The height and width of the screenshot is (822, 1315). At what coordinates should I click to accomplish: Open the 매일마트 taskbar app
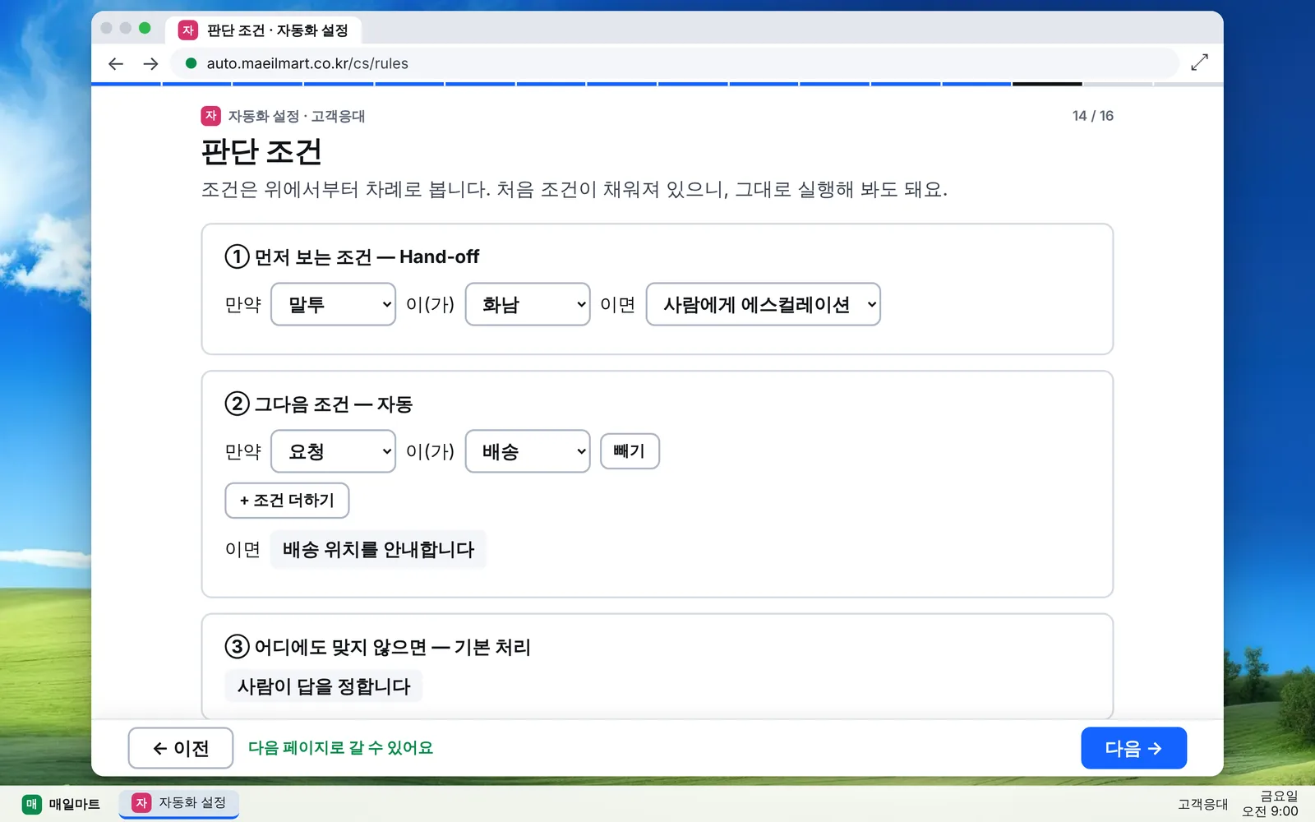[62, 804]
